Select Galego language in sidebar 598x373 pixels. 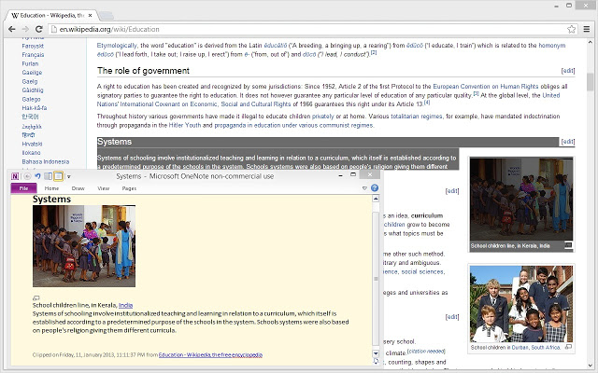31,99
